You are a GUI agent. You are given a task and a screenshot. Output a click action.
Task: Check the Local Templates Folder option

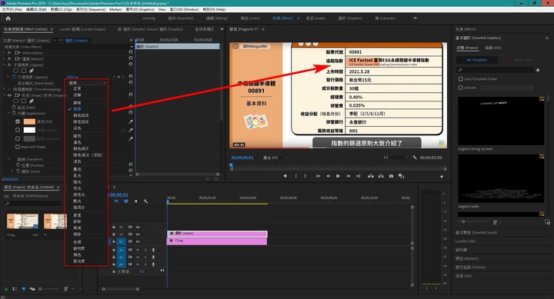click(460, 79)
